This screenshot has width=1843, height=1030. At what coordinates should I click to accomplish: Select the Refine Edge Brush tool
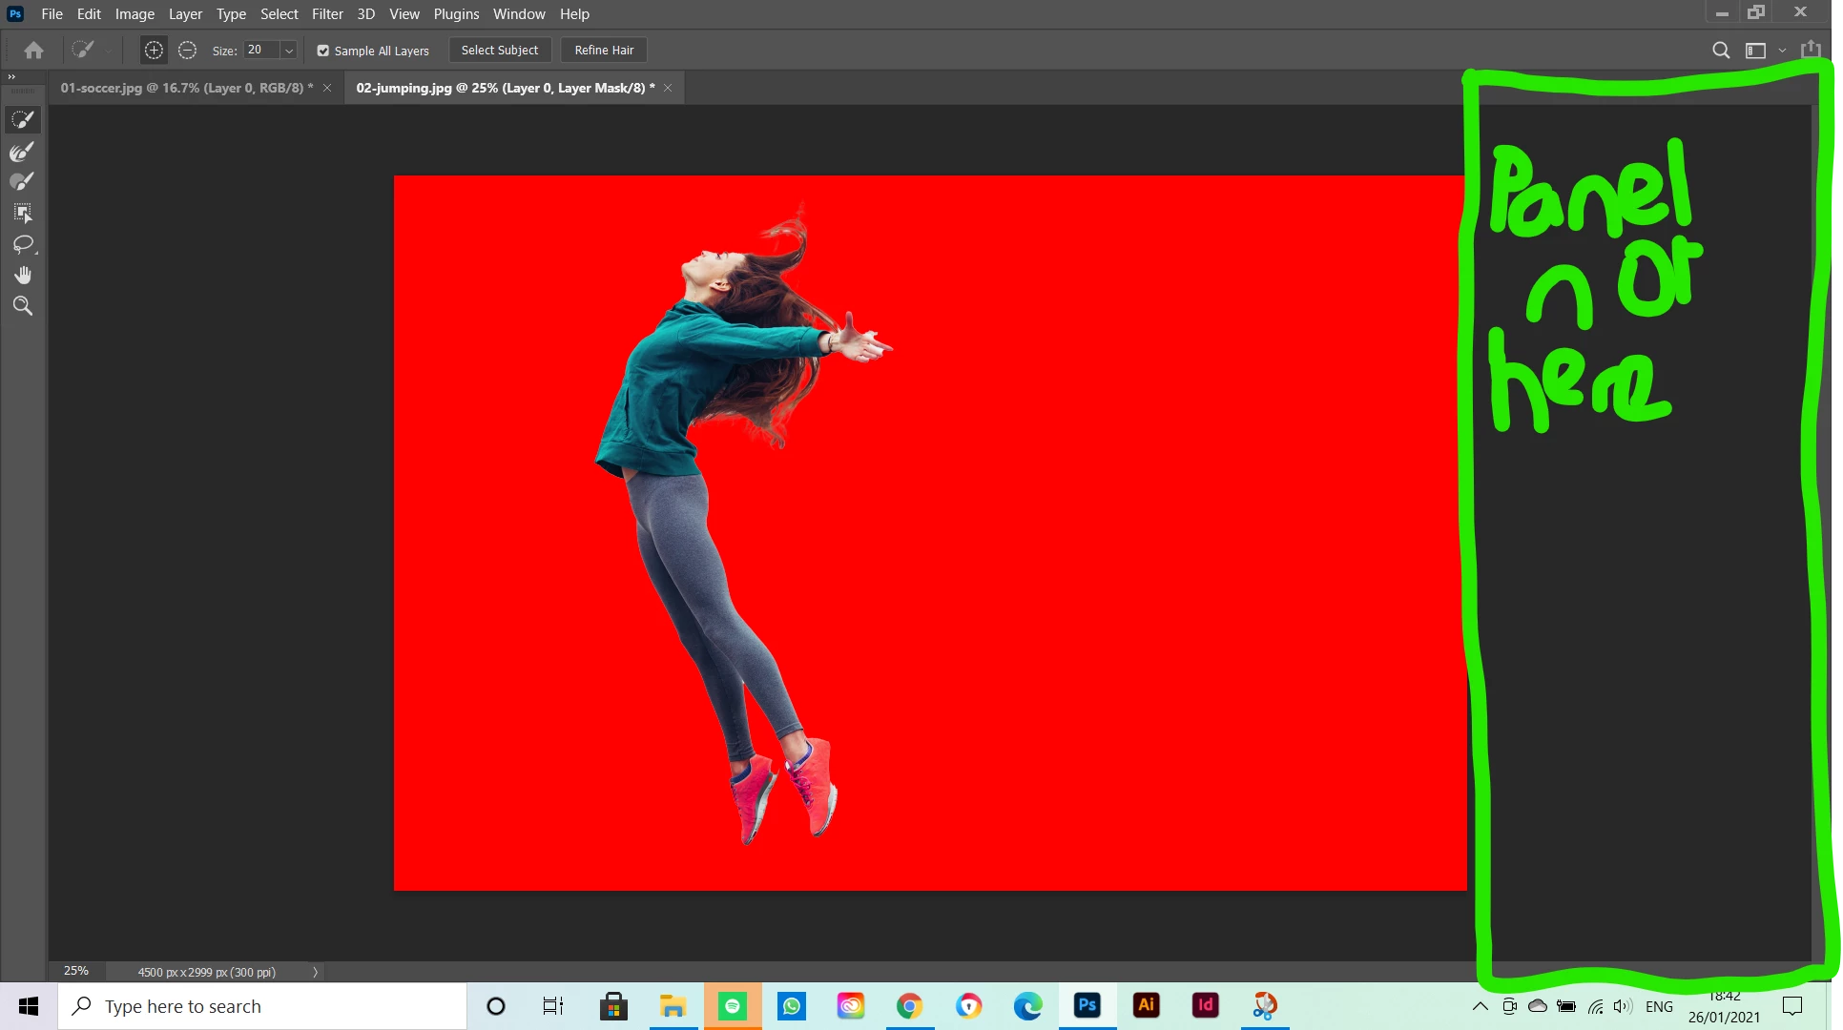pos(23,151)
